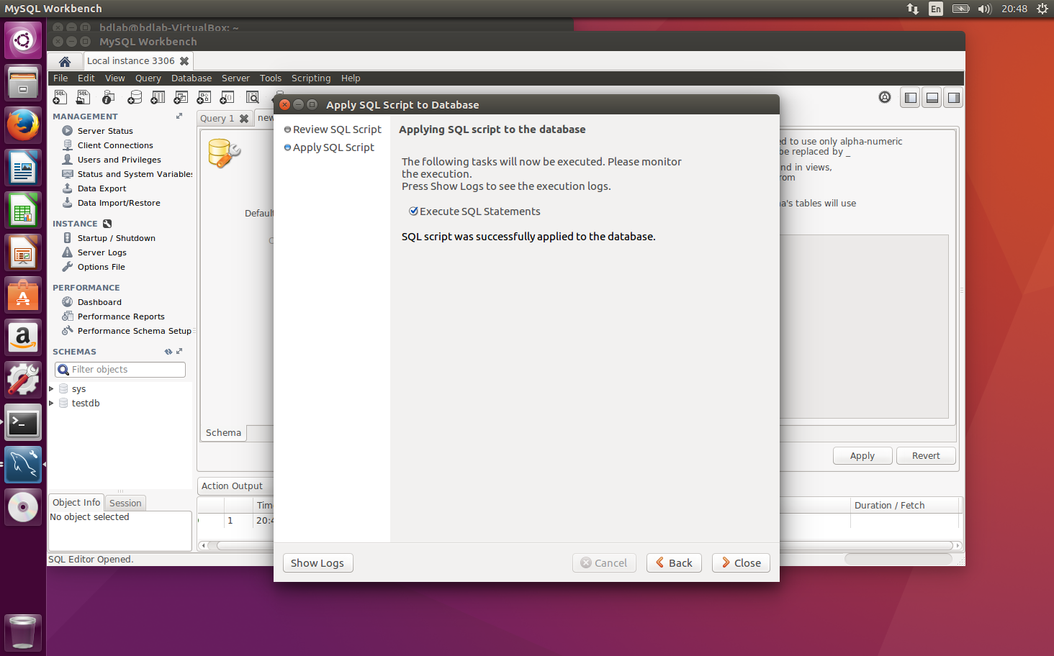
Task: Toggle the bottom output panel visibility
Action: (x=932, y=98)
